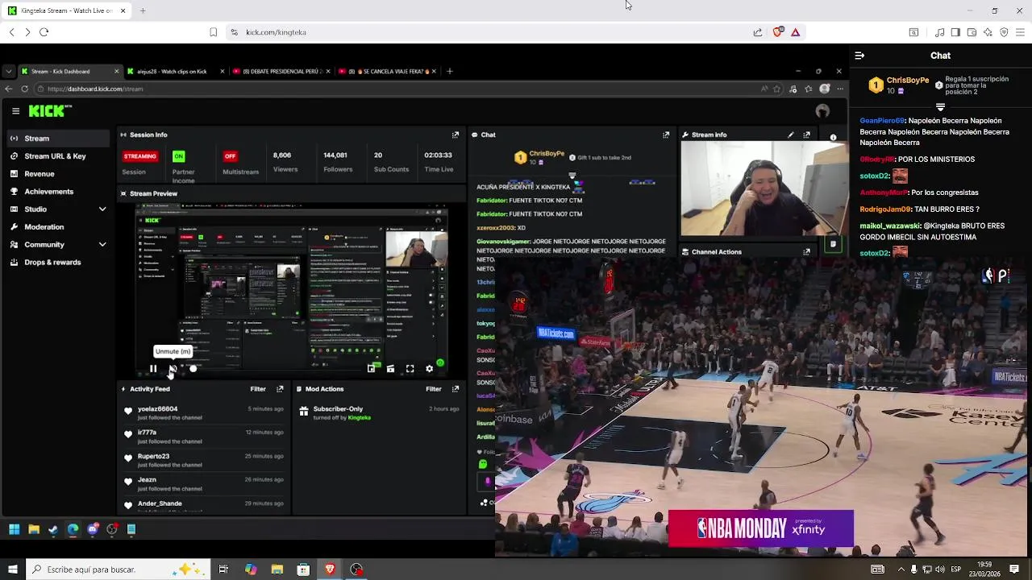This screenshot has width=1032, height=580.
Task: Open mini-player from stream preview controls
Action: click(371, 369)
